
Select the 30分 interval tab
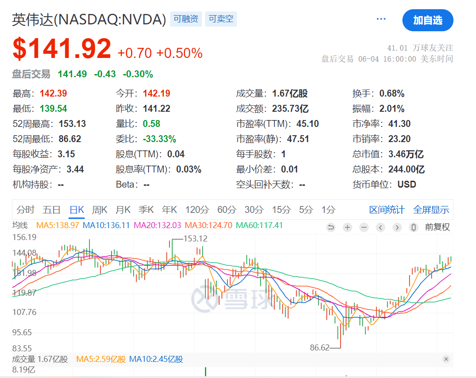pos(254,210)
